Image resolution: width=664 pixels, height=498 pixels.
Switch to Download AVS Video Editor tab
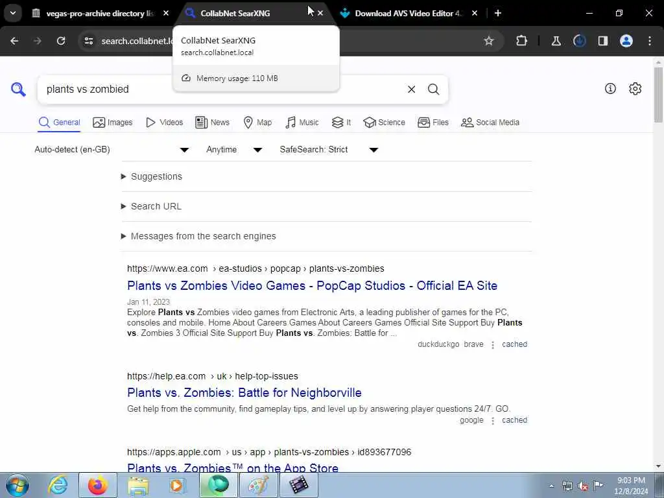(407, 13)
